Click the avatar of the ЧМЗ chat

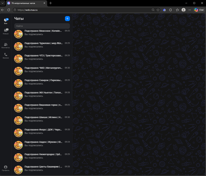click(x=19, y=71)
